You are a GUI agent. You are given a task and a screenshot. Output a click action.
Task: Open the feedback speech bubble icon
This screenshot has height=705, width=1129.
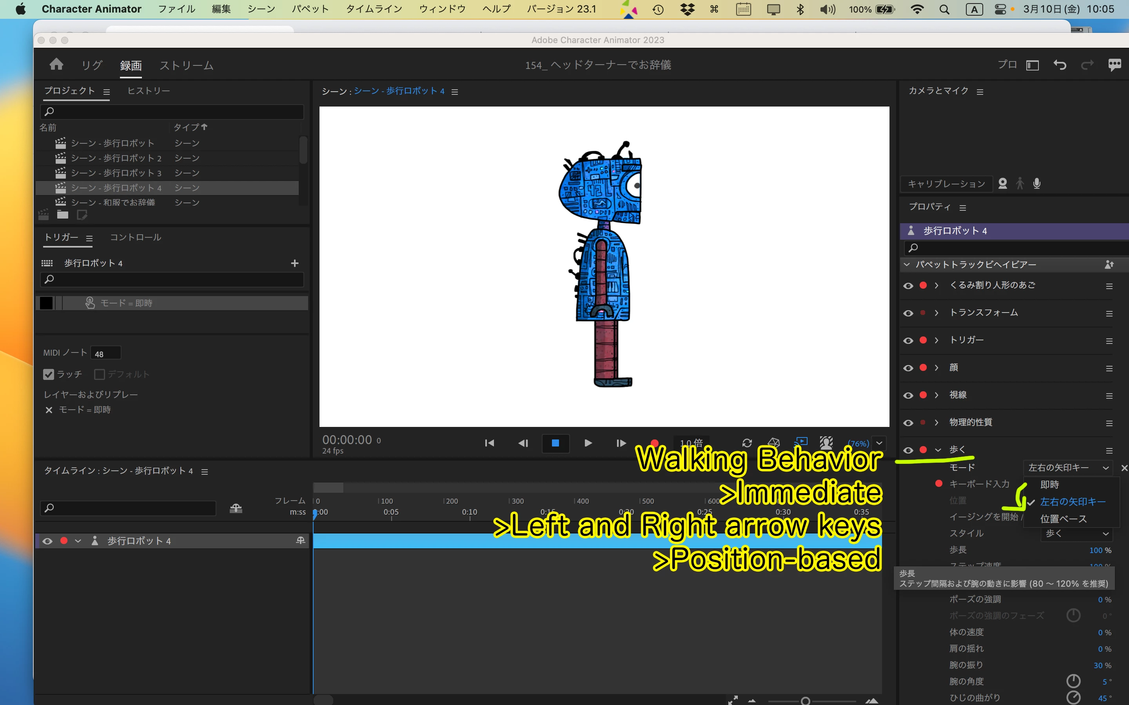[x=1114, y=65]
